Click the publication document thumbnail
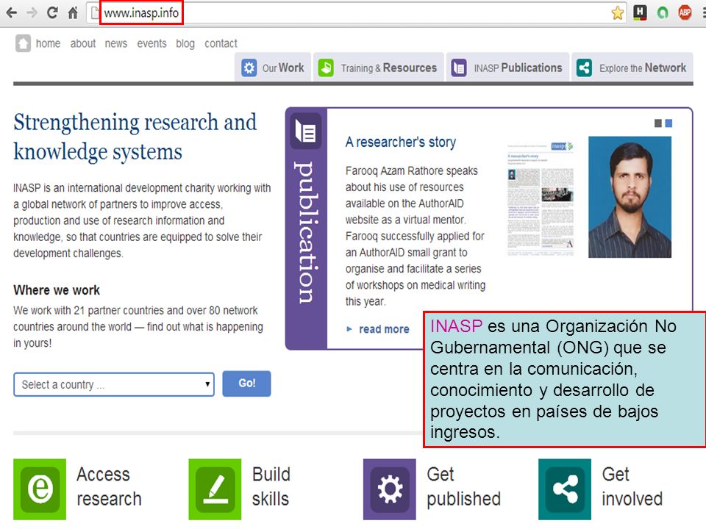The width and height of the screenshot is (706, 529). [x=541, y=199]
